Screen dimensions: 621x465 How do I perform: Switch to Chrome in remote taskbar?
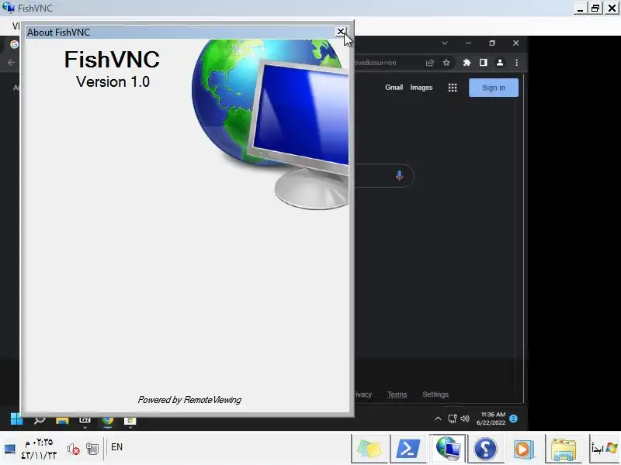point(108,420)
